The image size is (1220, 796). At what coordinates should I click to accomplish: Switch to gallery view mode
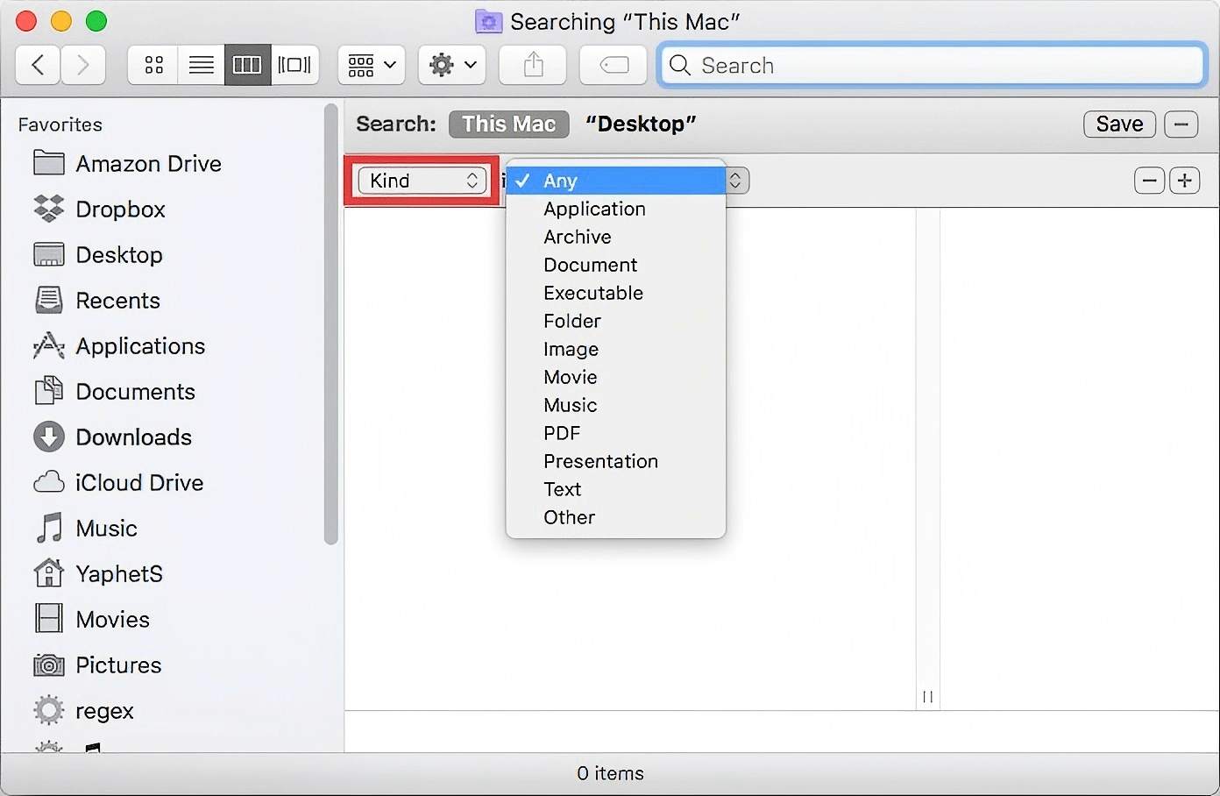(294, 65)
